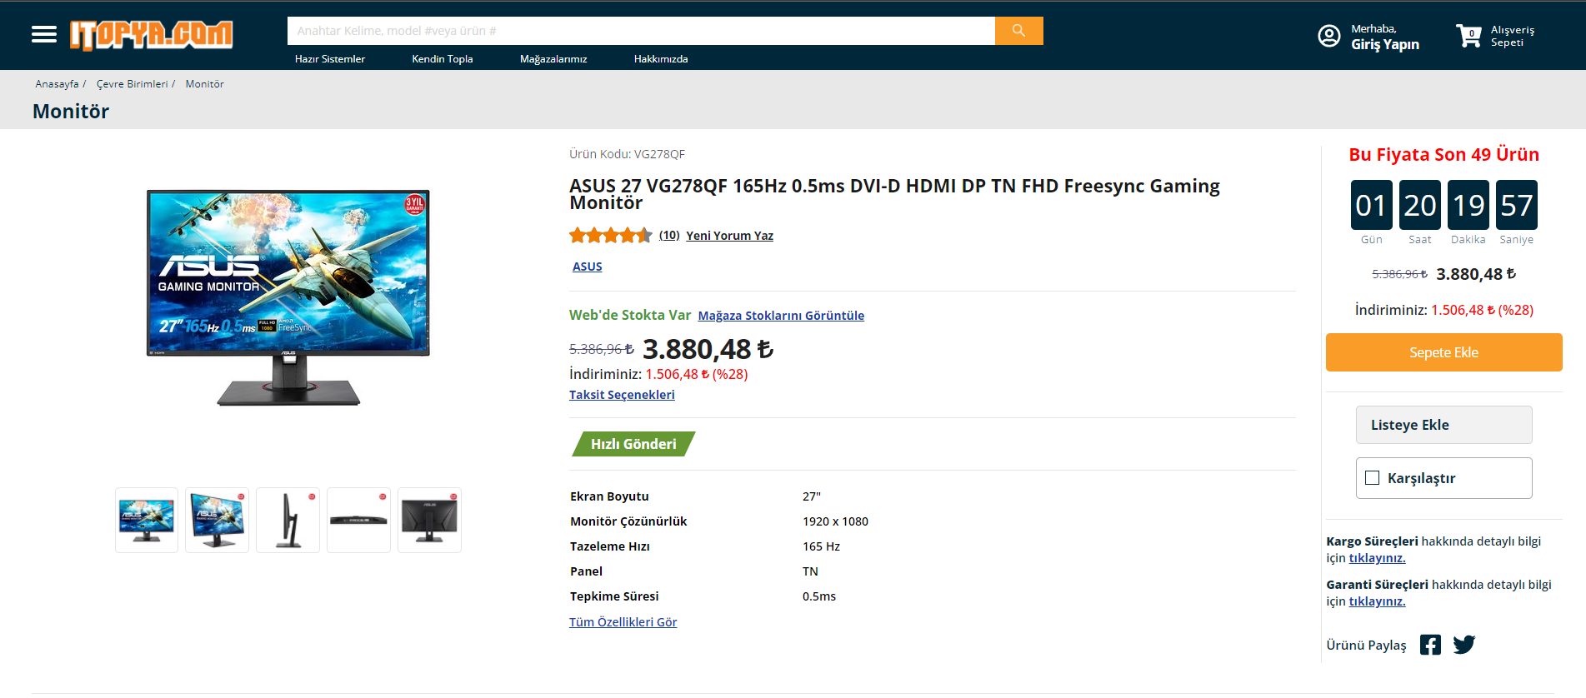Select the rear-view monitor thumbnail
The width and height of the screenshot is (1586, 698).
429,520
